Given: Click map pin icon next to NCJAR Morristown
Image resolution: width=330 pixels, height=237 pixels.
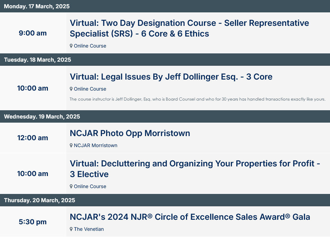Looking at the screenshot, I should [x=71, y=145].
